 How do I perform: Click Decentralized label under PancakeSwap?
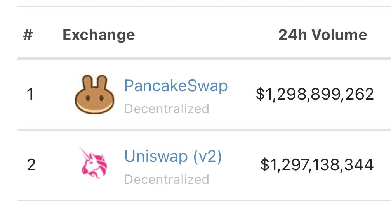(x=167, y=109)
